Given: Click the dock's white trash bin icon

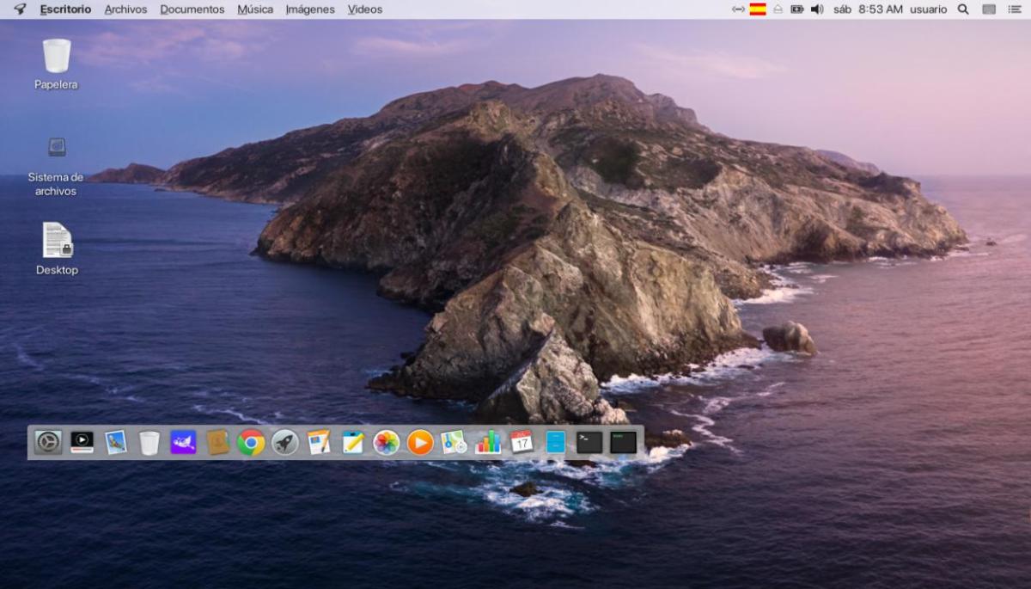Looking at the screenshot, I should (x=149, y=443).
